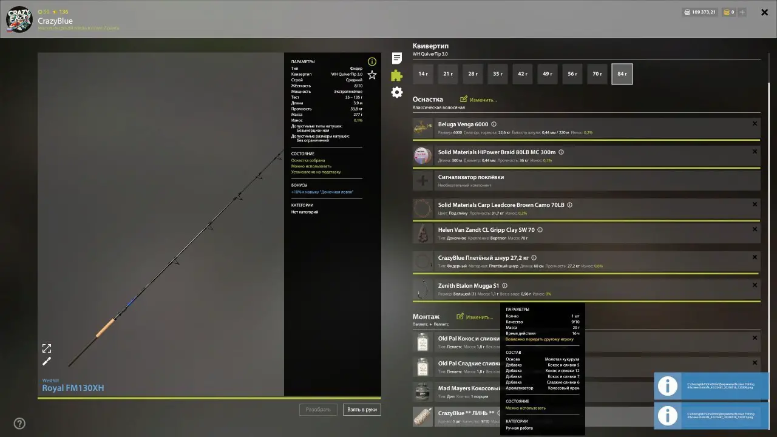Select the 84 g quivertip
The width and height of the screenshot is (777, 437).
(622, 74)
